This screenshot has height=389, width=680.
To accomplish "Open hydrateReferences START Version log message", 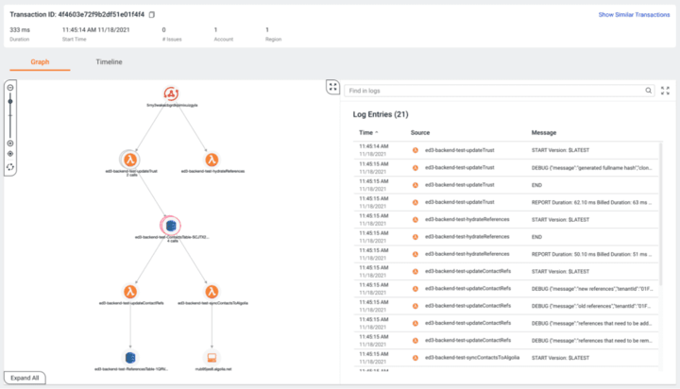I will (x=560, y=220).
